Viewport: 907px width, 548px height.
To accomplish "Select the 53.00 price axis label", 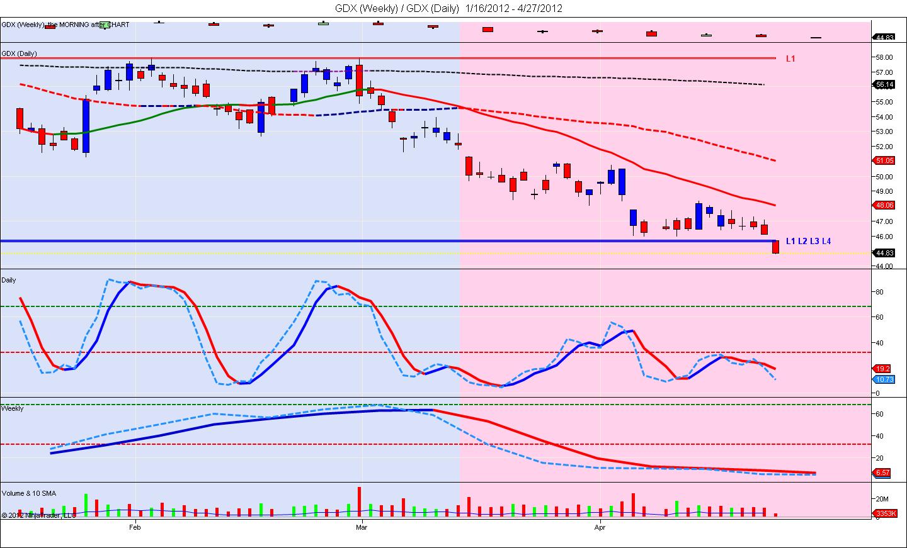I will 885,132.
